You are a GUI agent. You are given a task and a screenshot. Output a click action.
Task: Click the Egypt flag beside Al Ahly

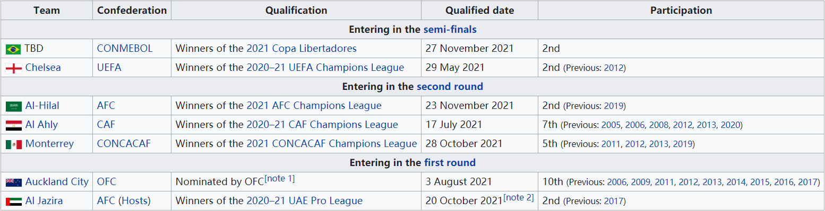click(x=13, y=125)
